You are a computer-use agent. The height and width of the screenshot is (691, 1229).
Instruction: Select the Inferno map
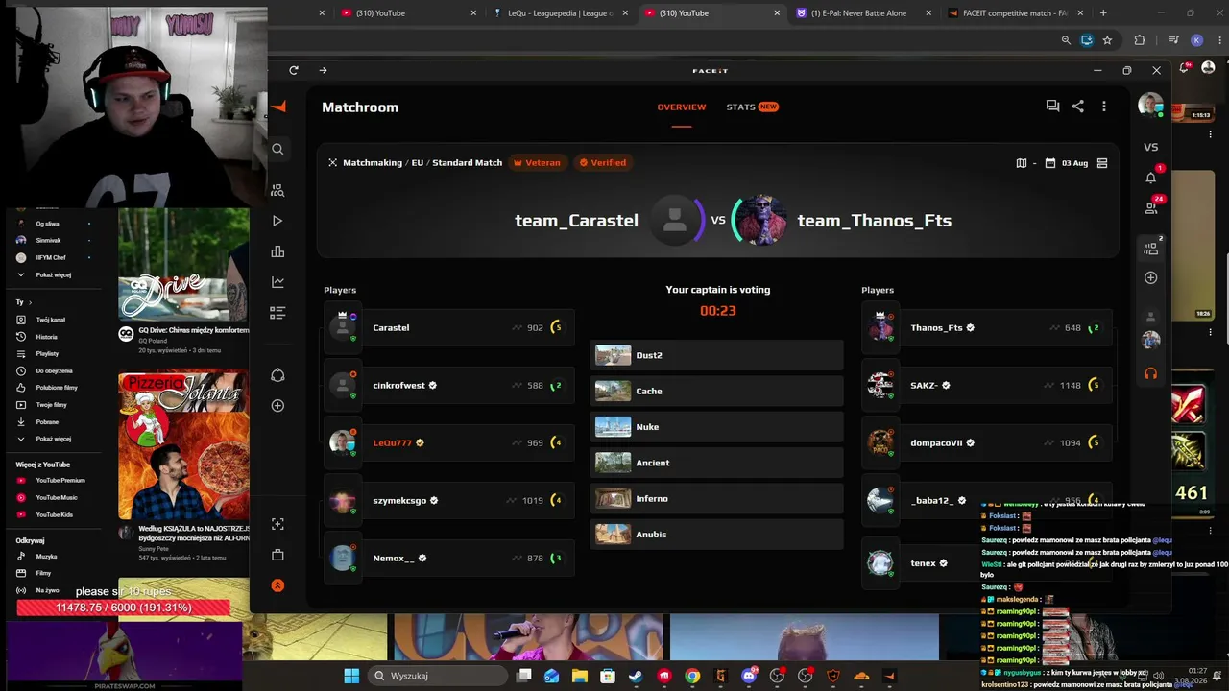pos(717,499)
